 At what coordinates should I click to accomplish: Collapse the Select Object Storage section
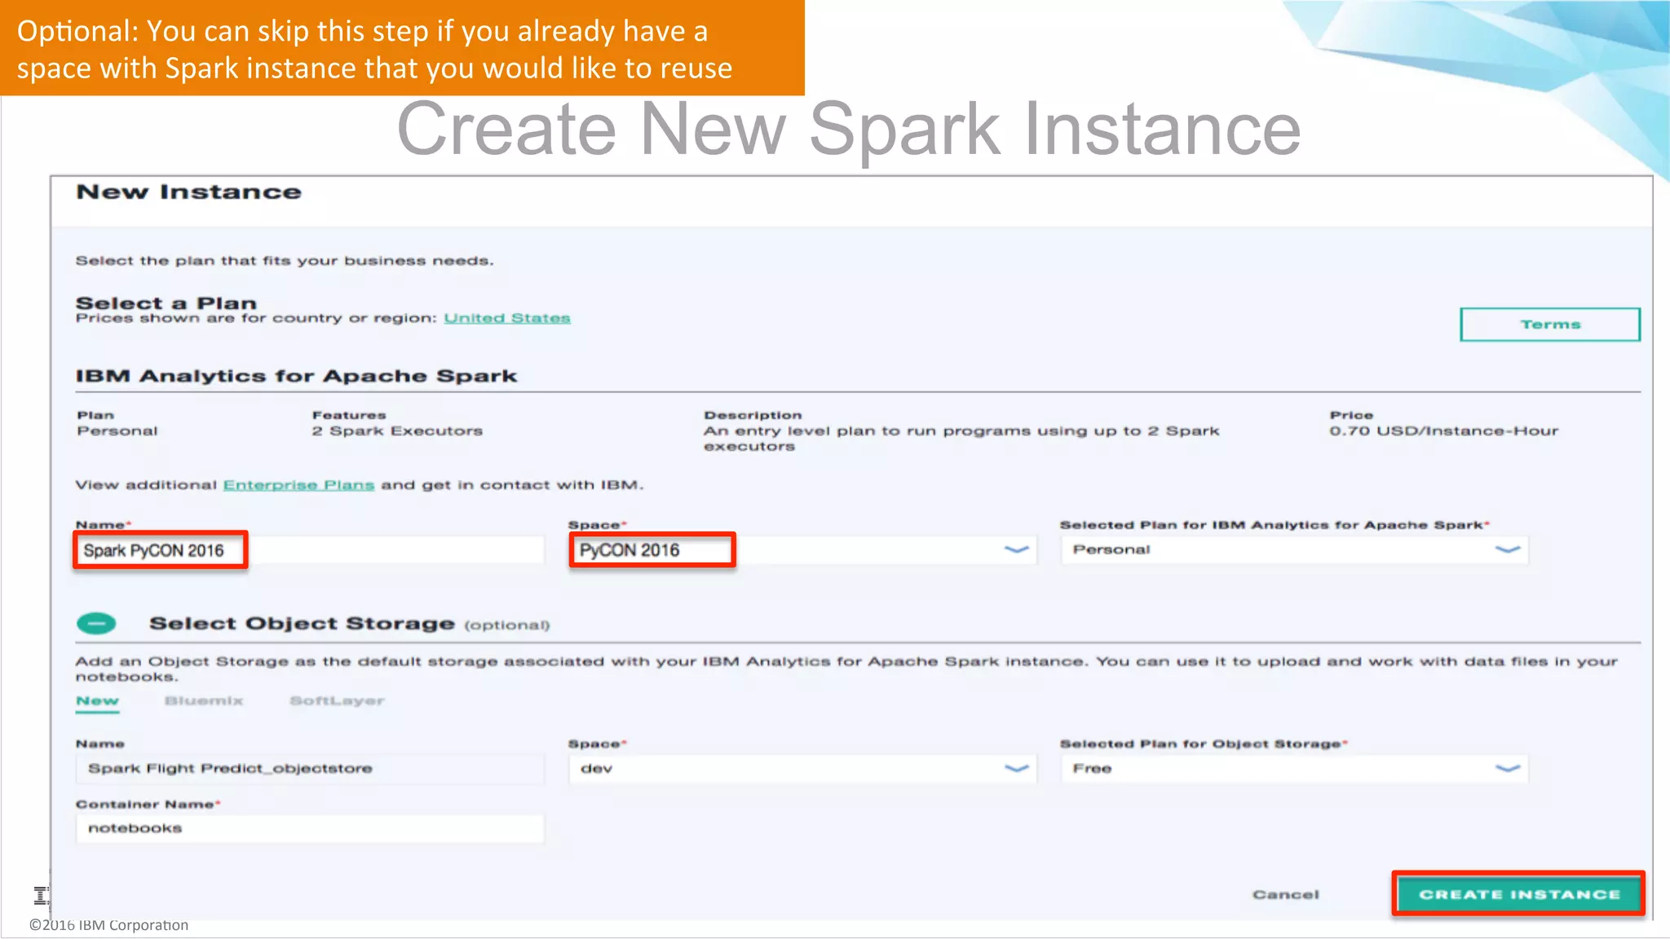coord(96,624)
